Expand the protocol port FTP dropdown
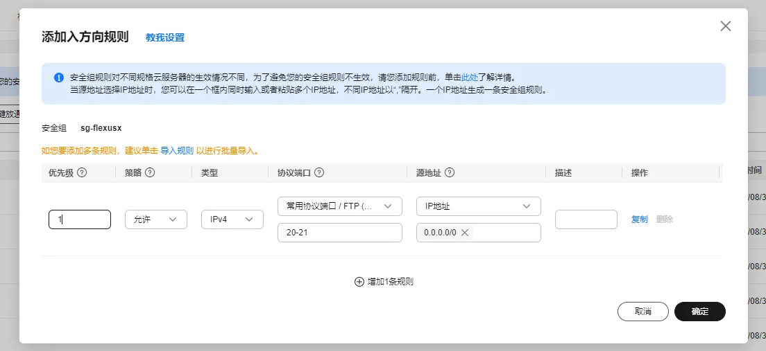The image size is (766, 351). pyautogui.click(x=339, y=206)
